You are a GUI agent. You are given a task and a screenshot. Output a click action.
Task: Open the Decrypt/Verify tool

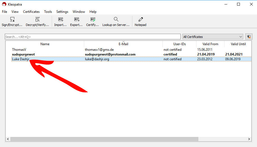tap(37, 21)
